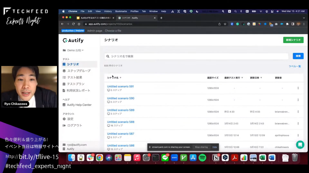Open Slack from the Dock
Image resolution: width=309 pixels, height=173 pixels.
coord(90,158)
